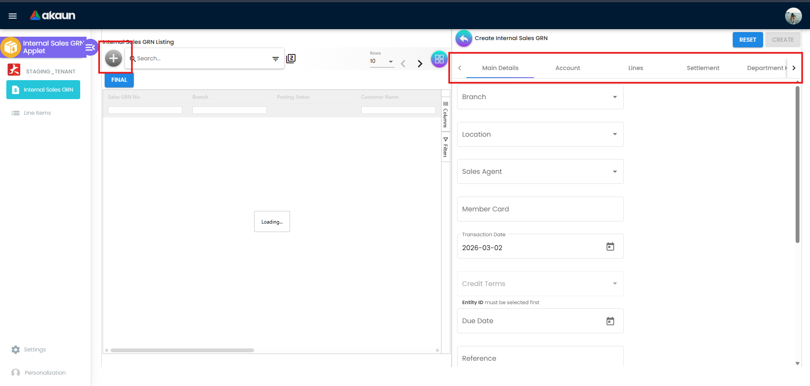
Task: Click the hamburger menu in the top bar
Action: coord(12,16)
